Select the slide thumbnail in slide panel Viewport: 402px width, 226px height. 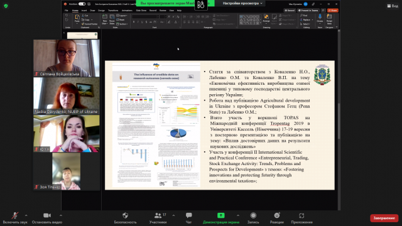(x=82, y=35)
